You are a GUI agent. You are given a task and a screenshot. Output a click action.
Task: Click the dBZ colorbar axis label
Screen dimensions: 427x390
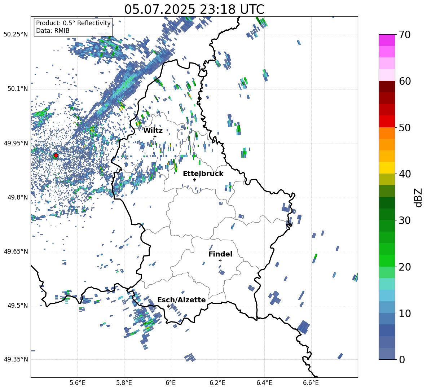point(419,198)
